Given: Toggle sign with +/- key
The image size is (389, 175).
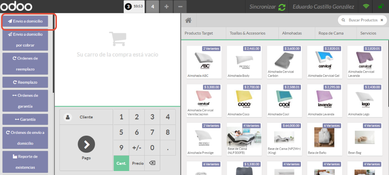Looking at the screenshot, I should click(137, 148).
